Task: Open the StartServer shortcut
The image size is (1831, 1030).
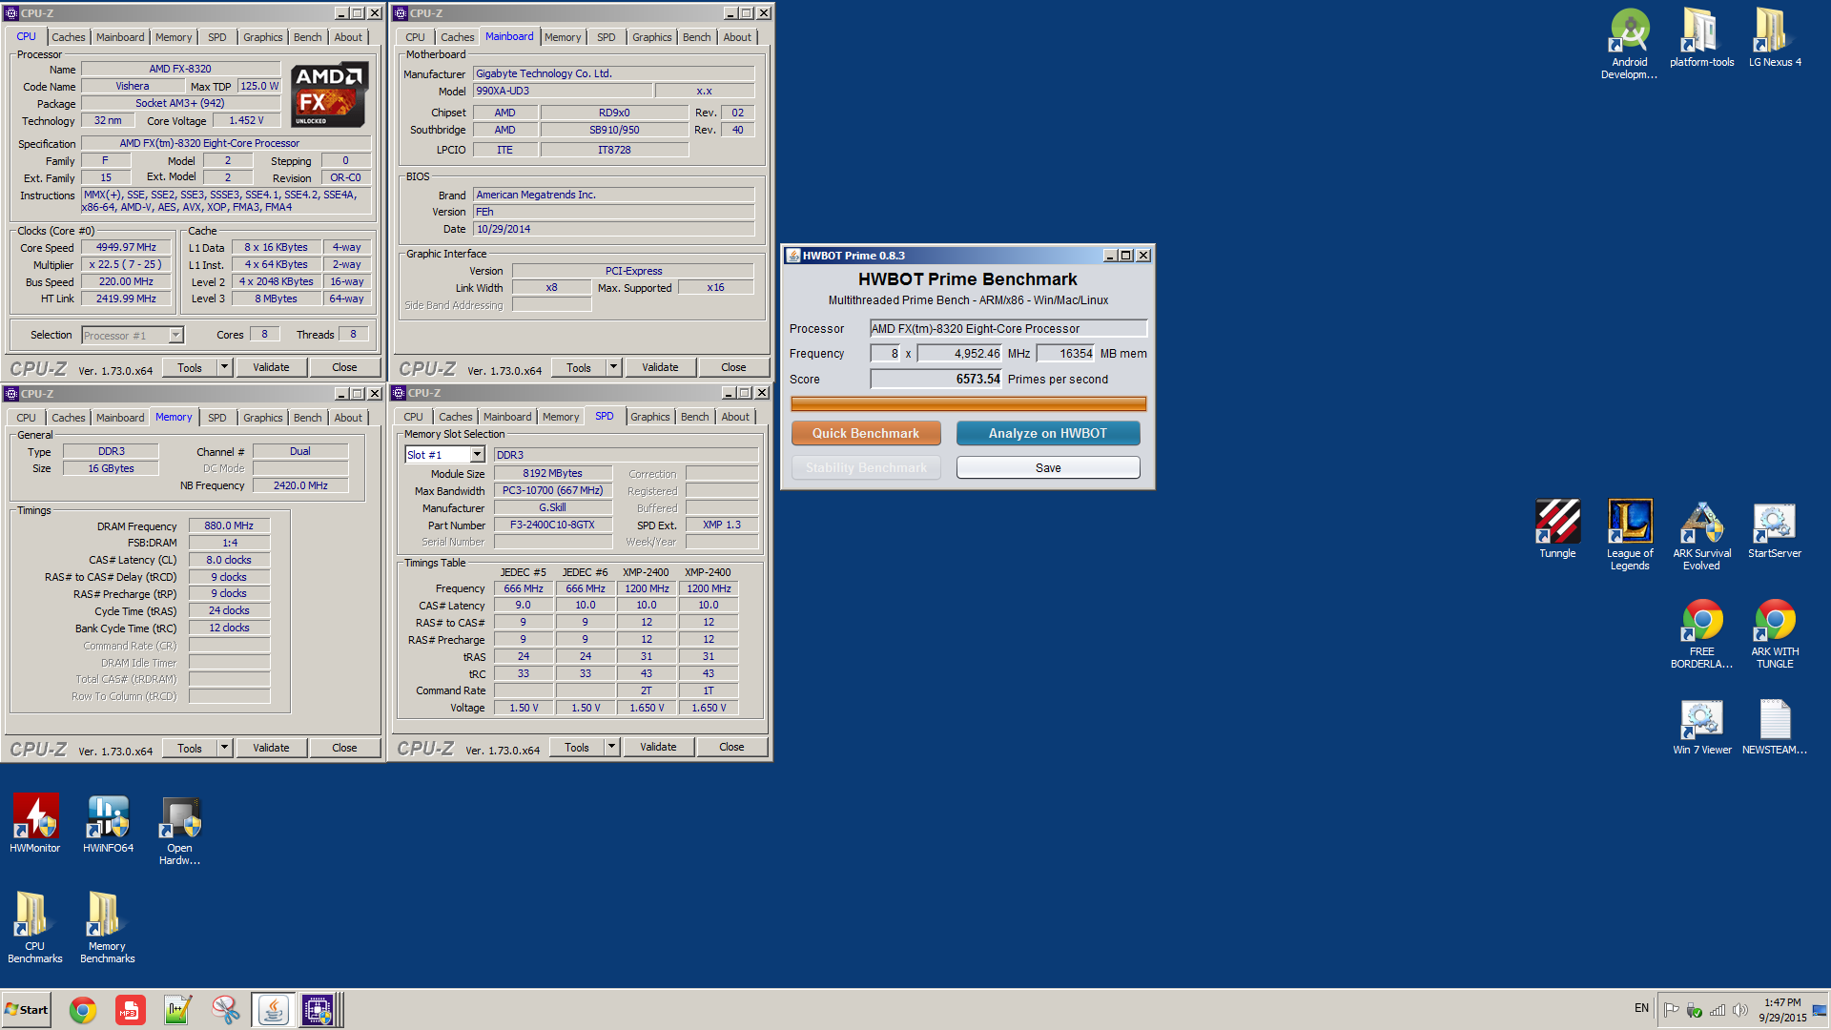Action: click(1774, 528)
